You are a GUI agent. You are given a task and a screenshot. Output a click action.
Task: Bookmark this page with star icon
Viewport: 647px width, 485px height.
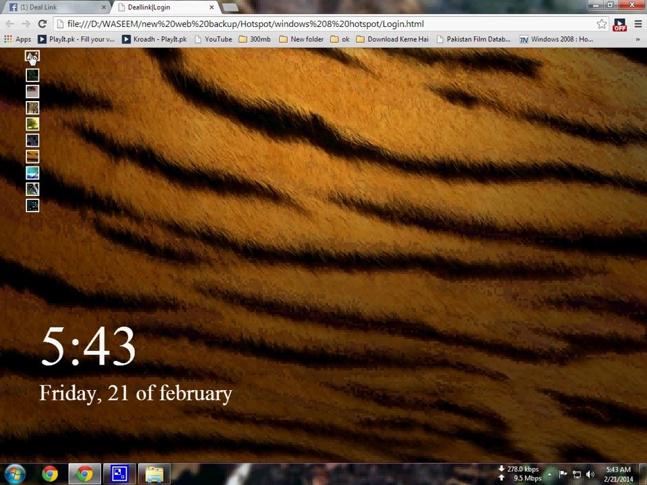[x=602, y=24]
